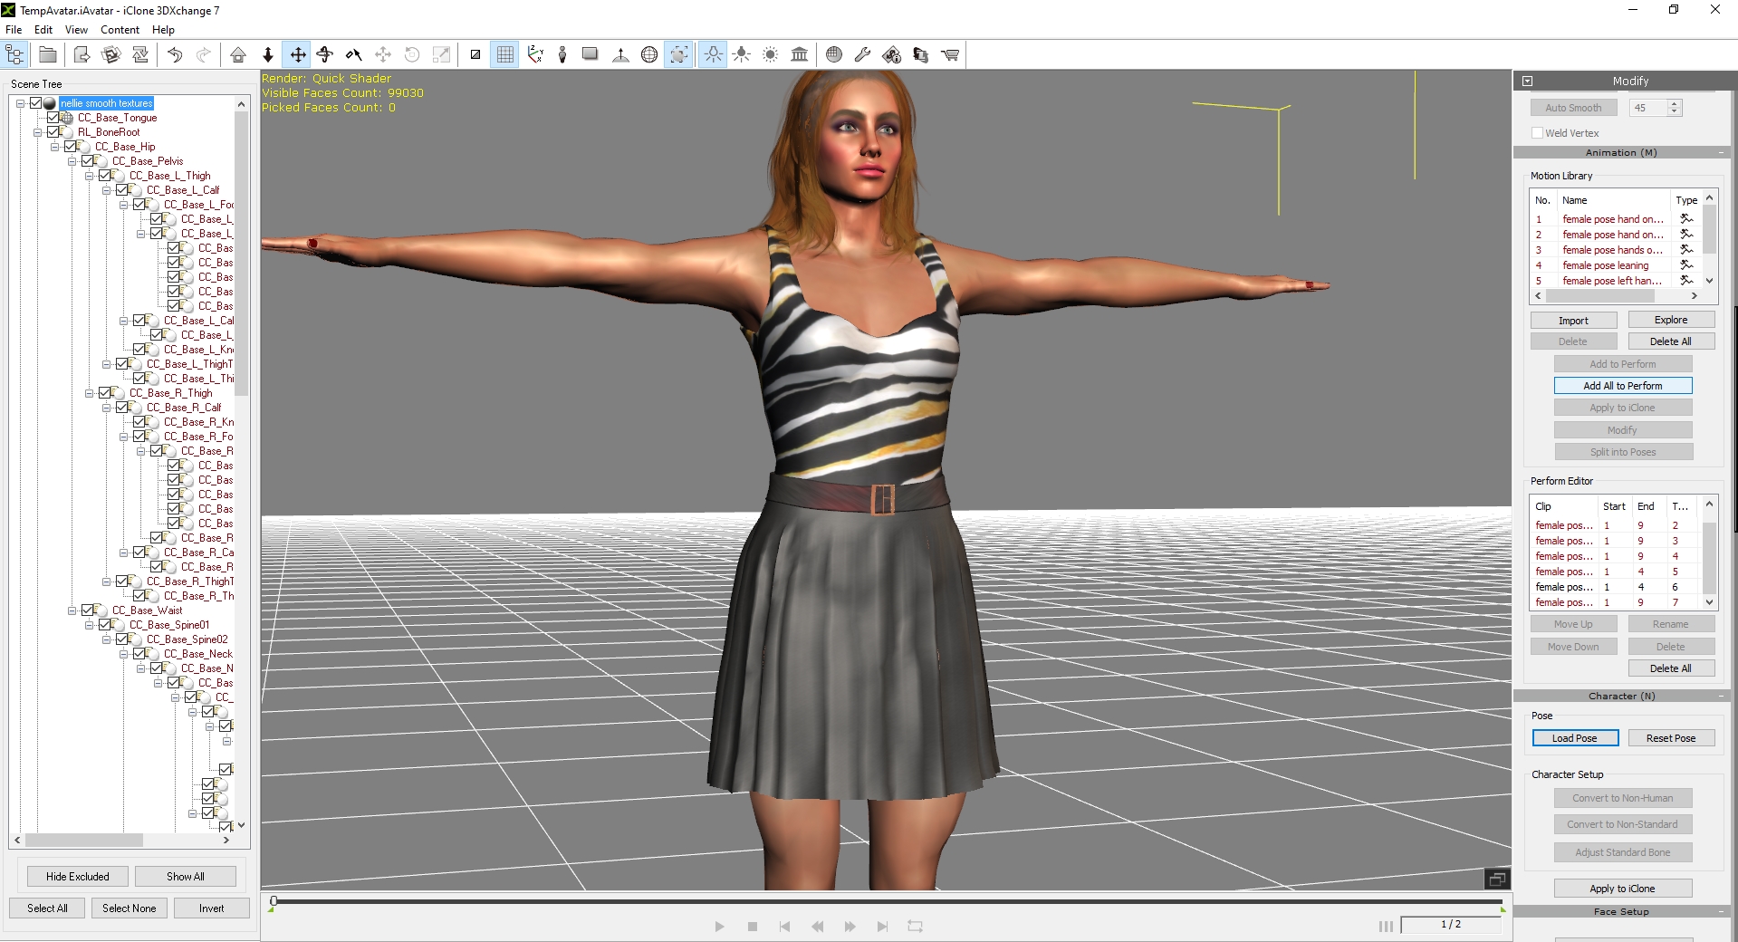Uncheck the CC_Base_L_Thigh checkbox
Image resolution: width=1738 pixels, height=942 pixels.
pos(105,176)
